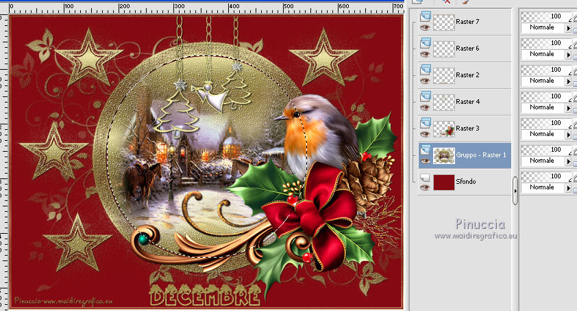Select the layer named Raster 6

[467, 48]
